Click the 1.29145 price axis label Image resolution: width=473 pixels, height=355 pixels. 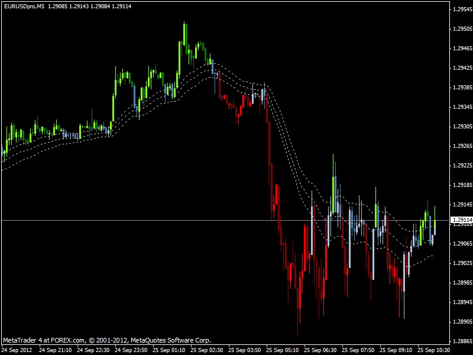[462, 205]
